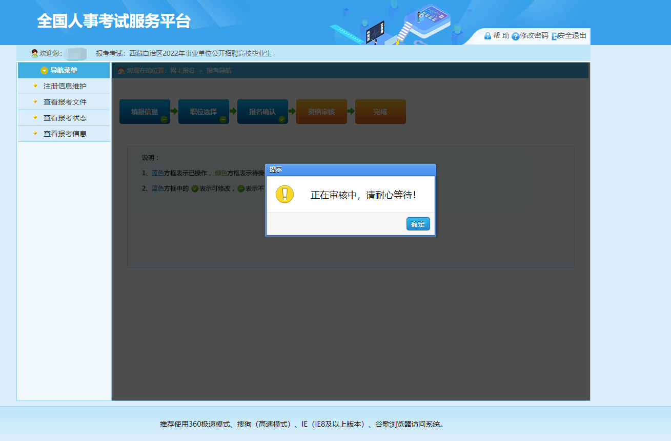671x441 pixels.
Task: Click the green check icon on 报名确认
Action: click(282, 119)
